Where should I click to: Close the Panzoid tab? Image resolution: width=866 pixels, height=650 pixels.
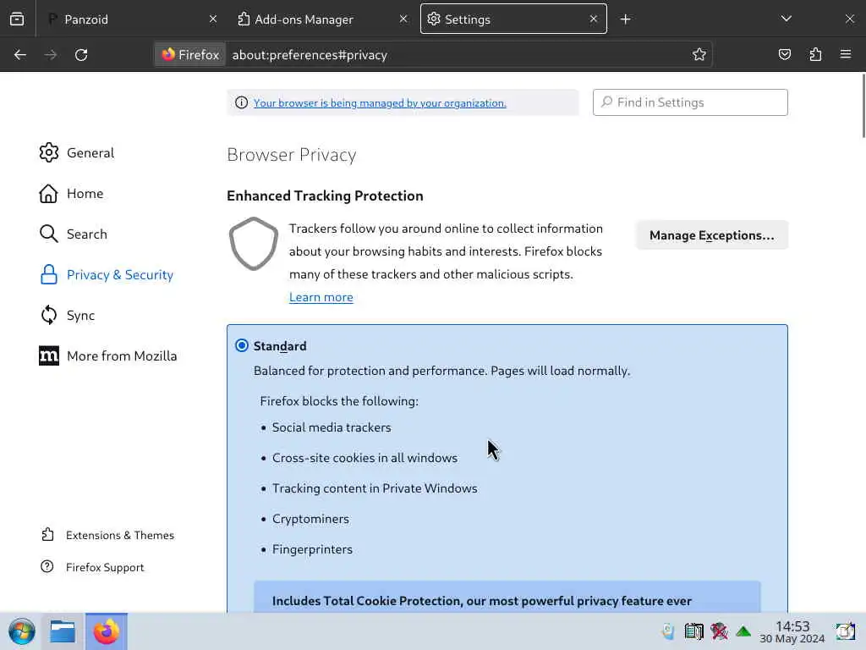(213, 19)
